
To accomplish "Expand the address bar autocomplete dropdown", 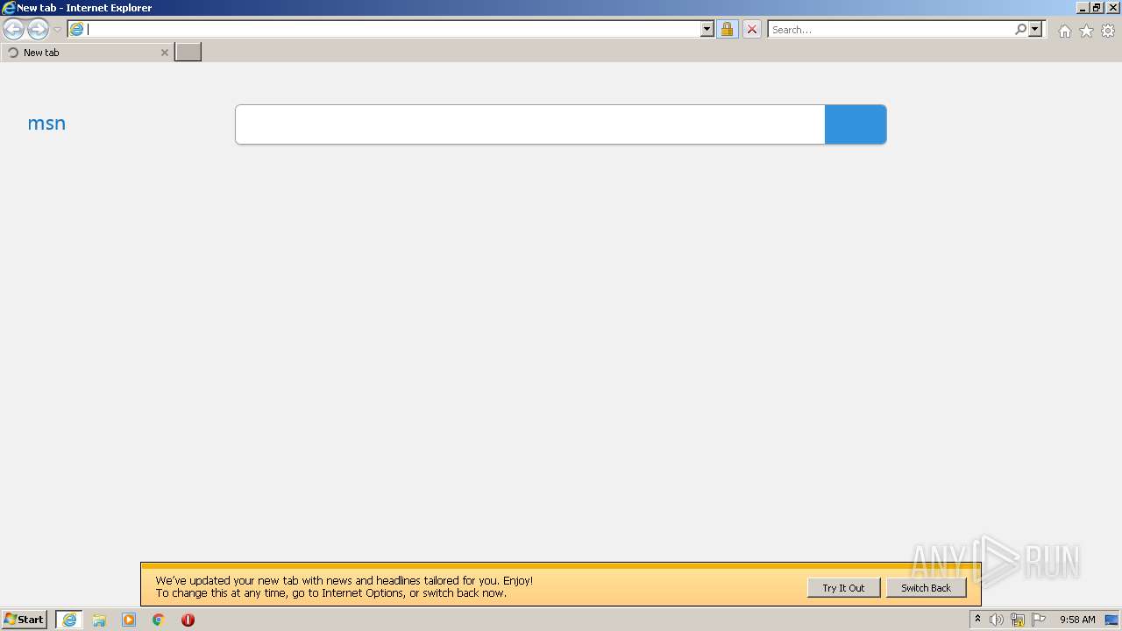I will point(707,30).
